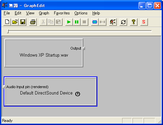Open the File menu
This screenshot has height=125, width=163.
(7, 13)
